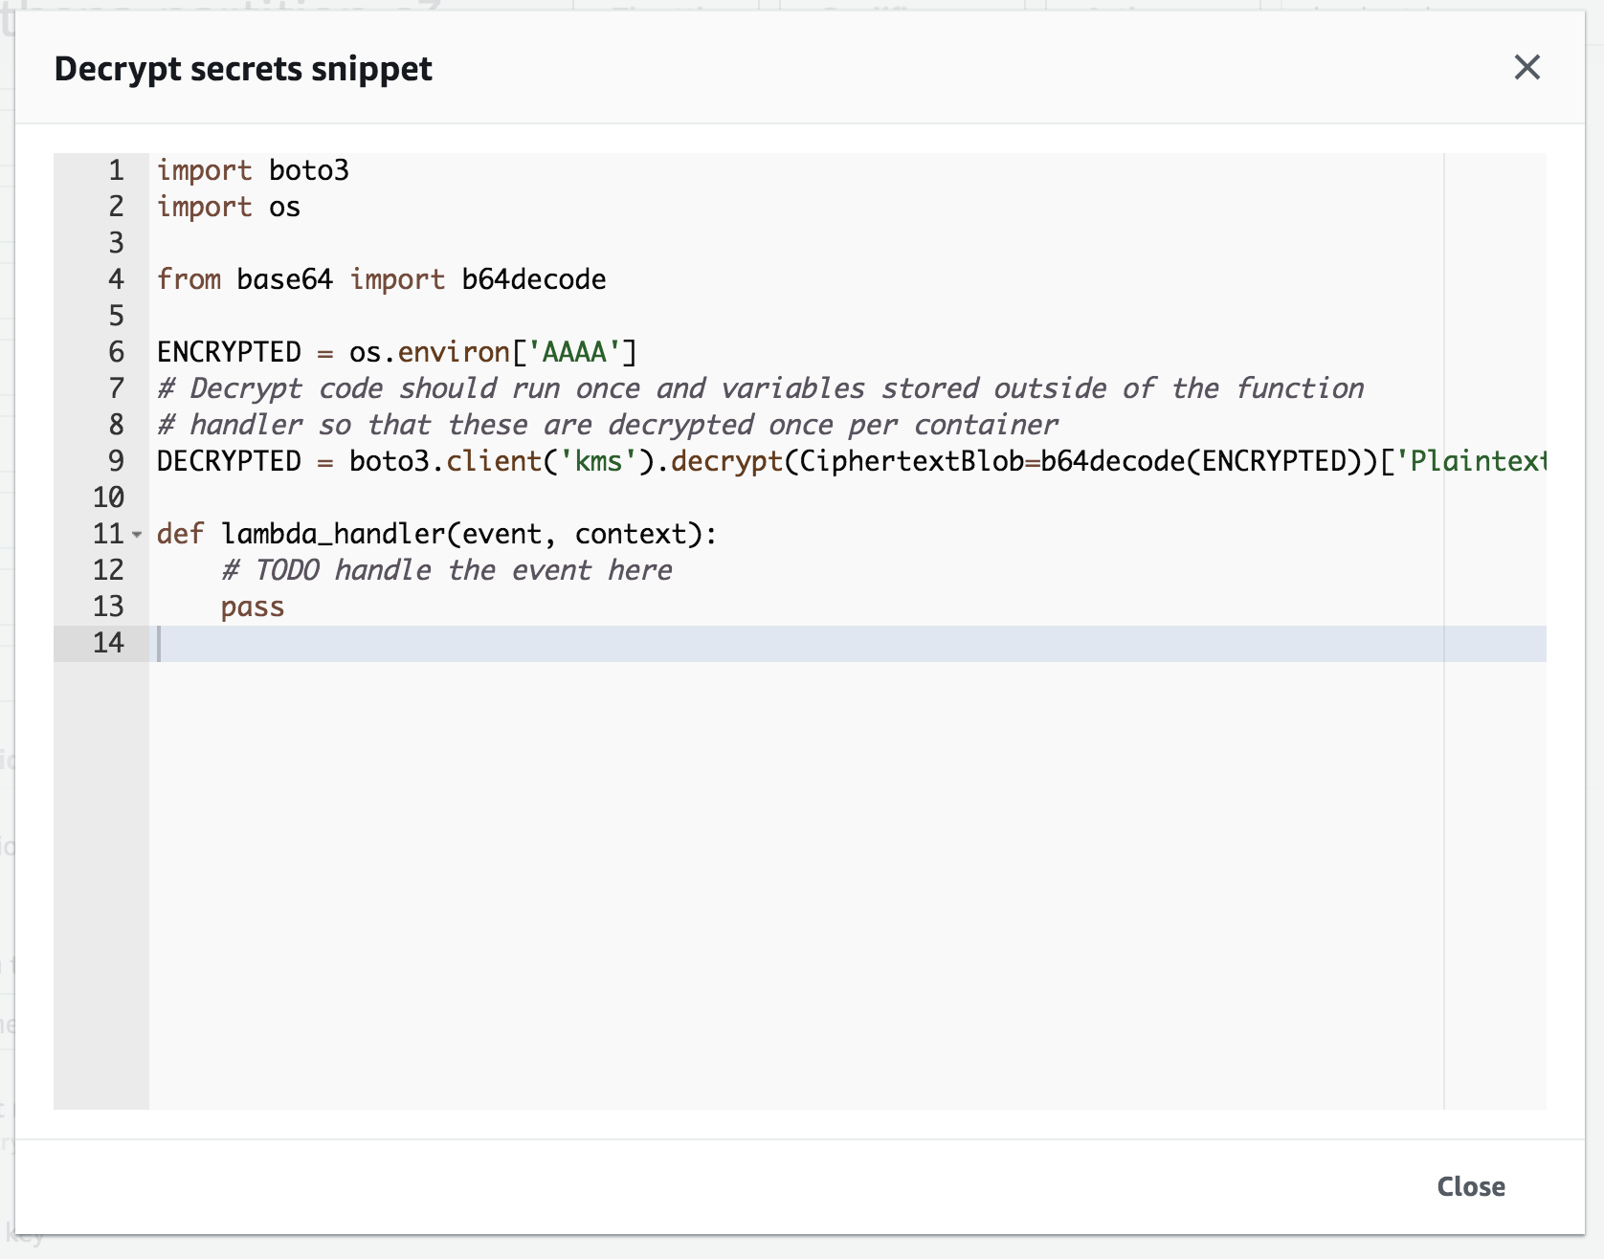Click the 'def lambda_handler(event, context):' line
Image resolution: width=1604 pixels, height=1259 pixels.
[x=437, y=534]
